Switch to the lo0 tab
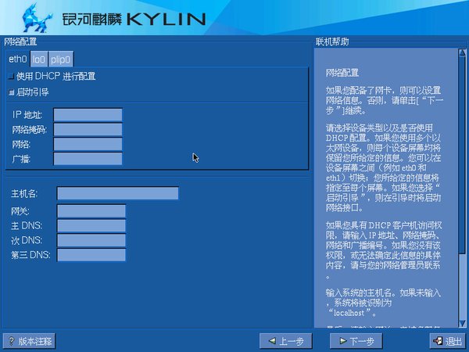 tap(39, 59)
